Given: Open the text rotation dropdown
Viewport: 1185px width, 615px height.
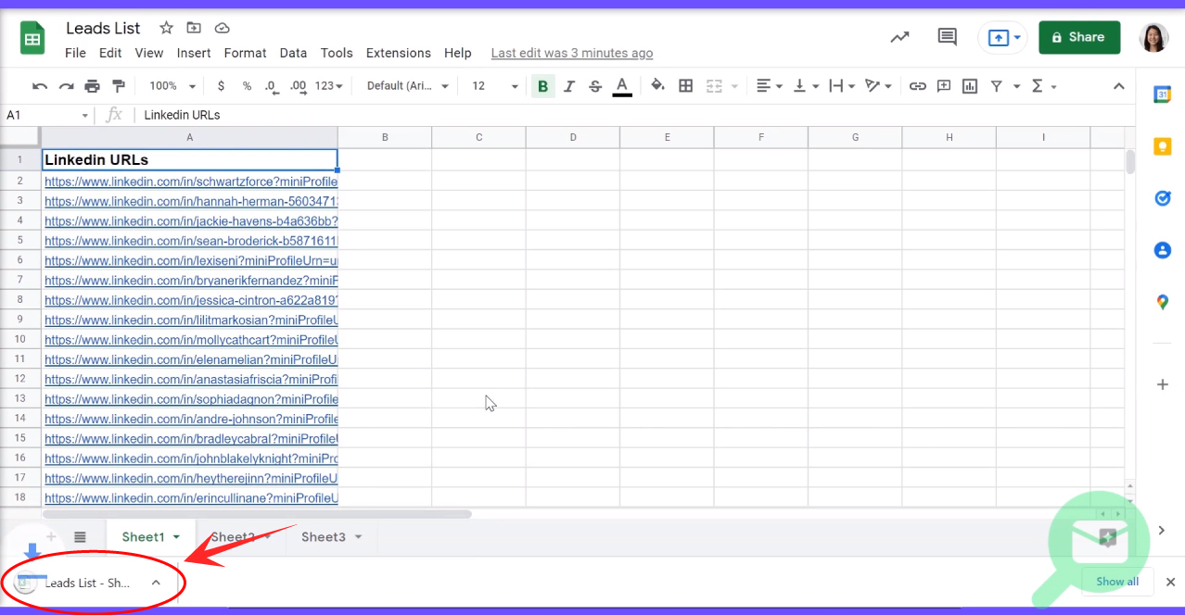Looking at the screenshot, I should click(878, 86).
